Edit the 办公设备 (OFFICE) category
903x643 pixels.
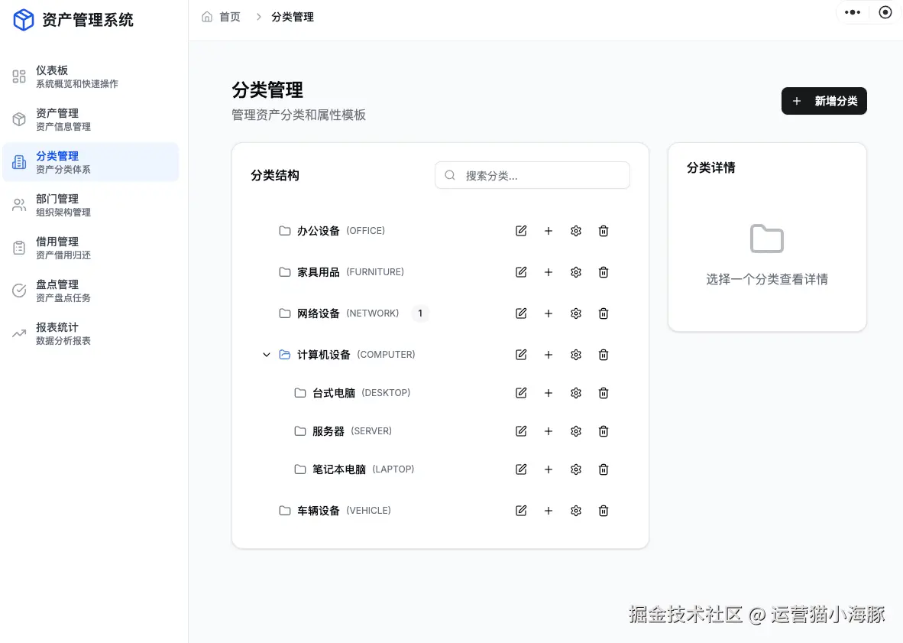[x=521, y=231]
